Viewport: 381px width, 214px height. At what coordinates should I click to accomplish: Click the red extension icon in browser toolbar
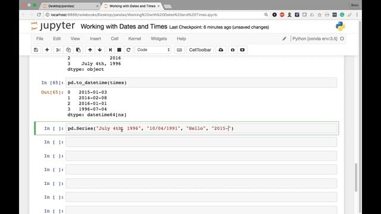[282, 15]
